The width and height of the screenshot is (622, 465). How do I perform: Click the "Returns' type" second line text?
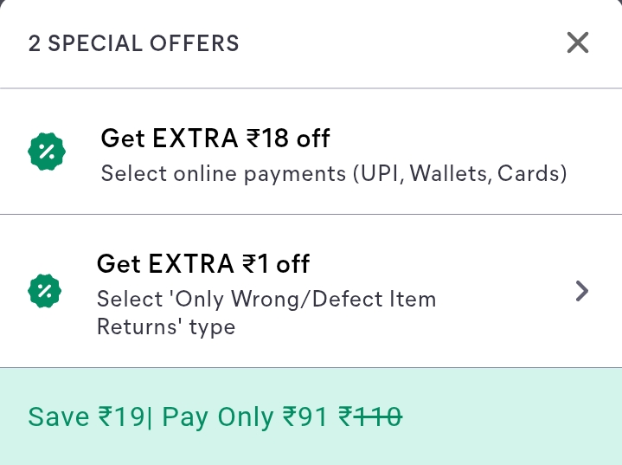166,327
